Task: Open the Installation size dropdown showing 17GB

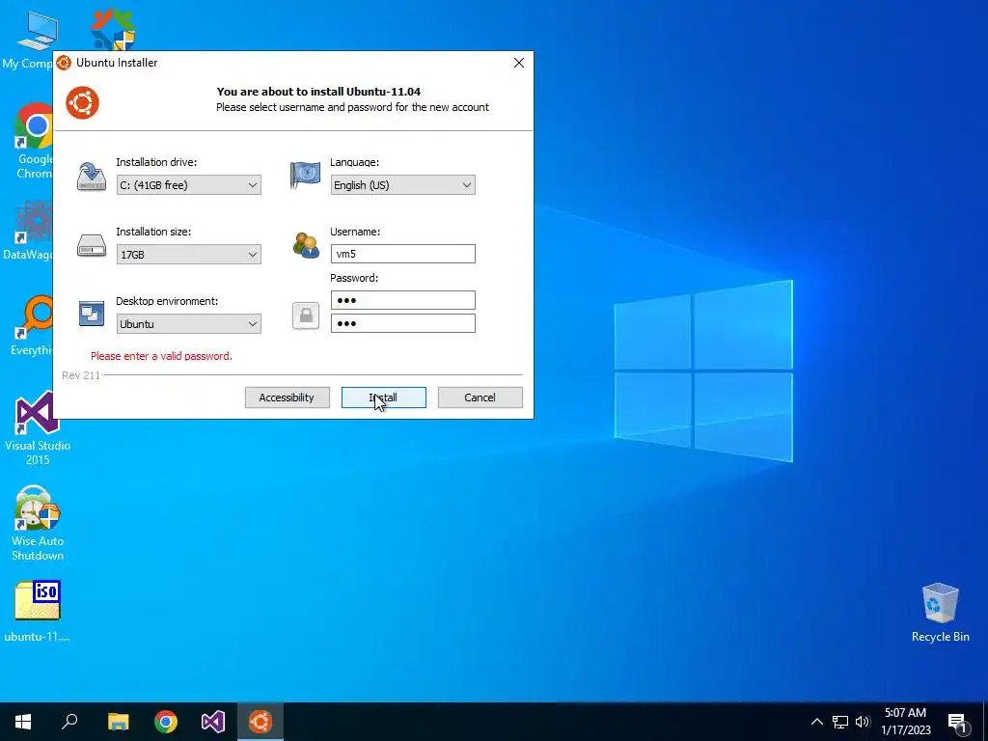Action: click(188, 255)
